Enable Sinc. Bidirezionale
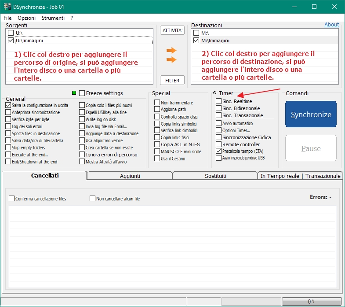Viewport: 345px width, 307px height. 219,108
